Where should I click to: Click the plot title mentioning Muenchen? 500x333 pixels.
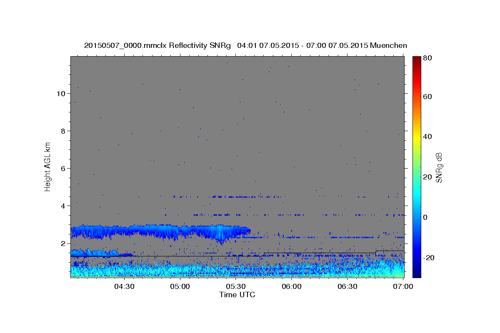pos(245,45)
